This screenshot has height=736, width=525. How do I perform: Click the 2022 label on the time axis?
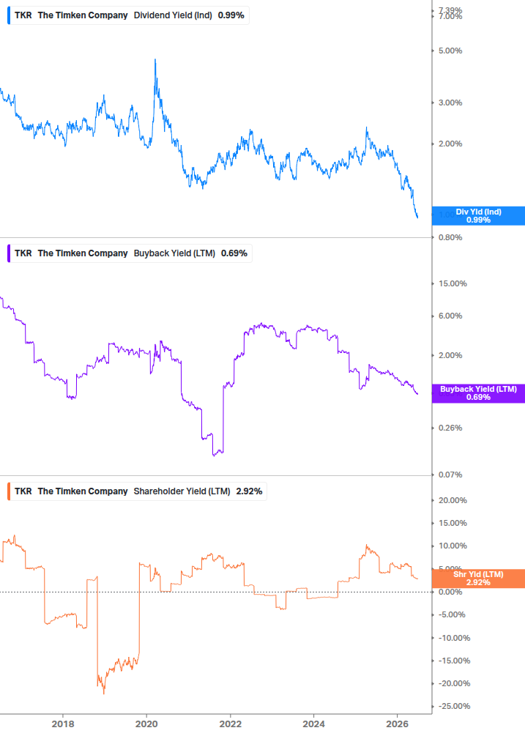click(x=231, y=724)
